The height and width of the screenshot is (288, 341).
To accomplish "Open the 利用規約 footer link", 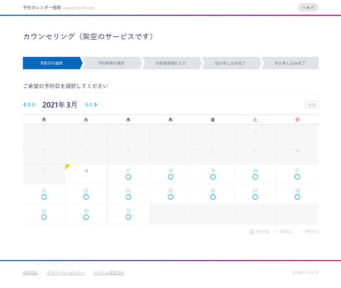I will [30, 273].
